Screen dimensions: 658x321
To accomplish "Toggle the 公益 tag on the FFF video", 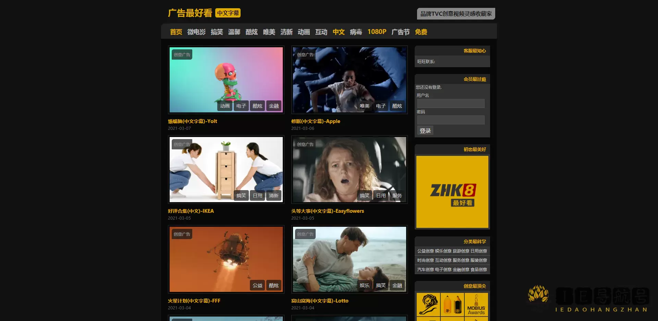I will pyautogui.click(x=257, y=285).
